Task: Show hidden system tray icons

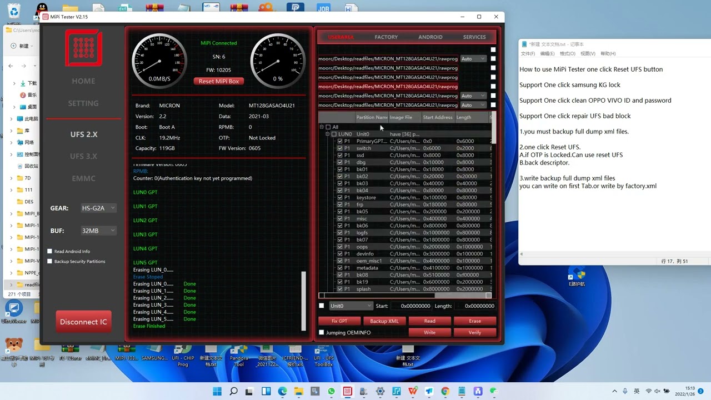Action: [614, 391]
